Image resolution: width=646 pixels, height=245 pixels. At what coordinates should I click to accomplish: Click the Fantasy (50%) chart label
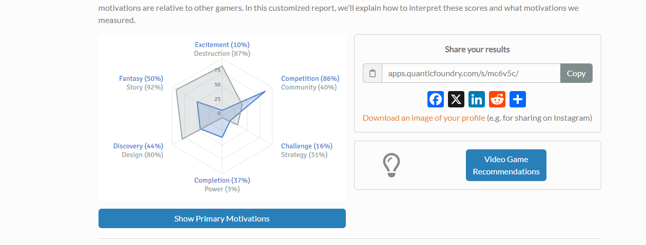141,79
